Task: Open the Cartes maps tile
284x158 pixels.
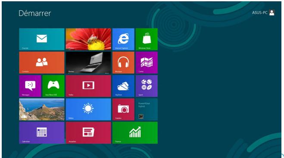Action: tap(147, 62)
